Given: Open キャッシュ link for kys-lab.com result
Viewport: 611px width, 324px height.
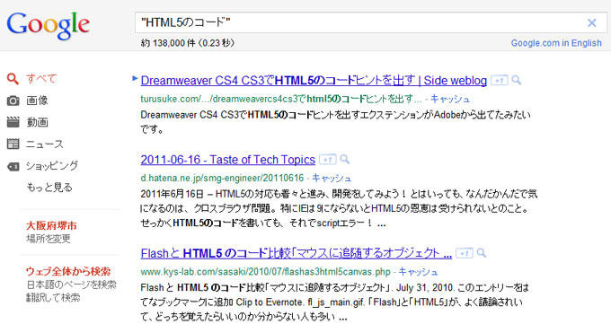Looking at the screenshot, I should click(418, 272).
